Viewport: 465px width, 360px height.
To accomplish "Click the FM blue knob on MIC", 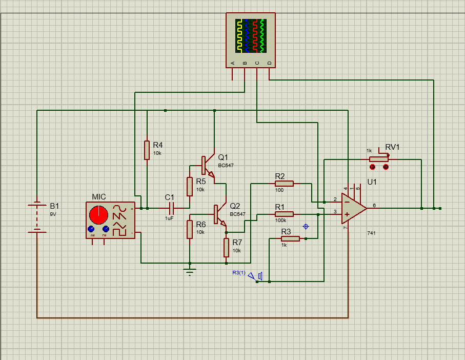I will tap(106, 229).
